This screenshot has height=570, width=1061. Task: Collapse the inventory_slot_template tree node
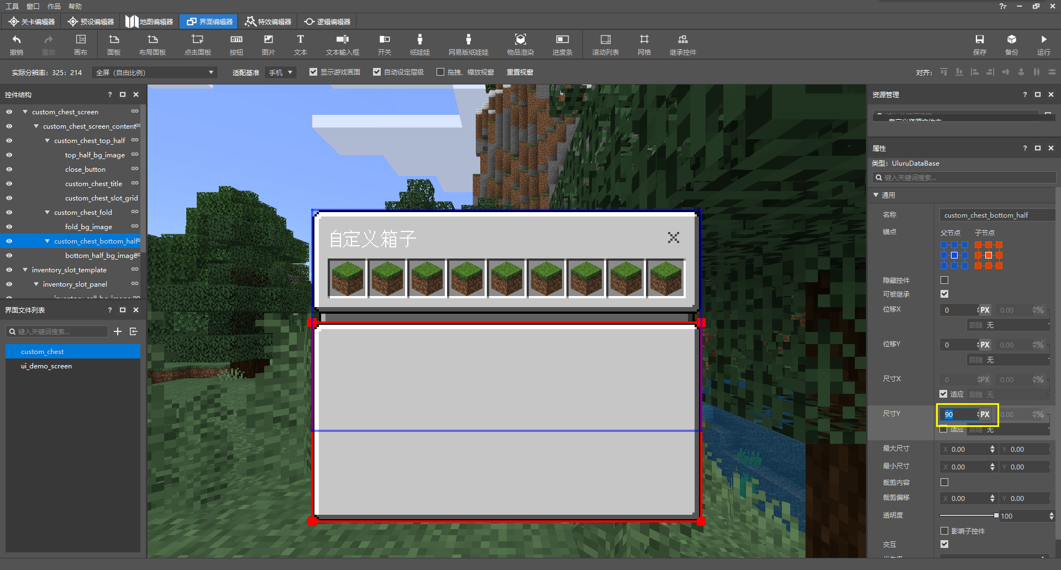[x=25, y=270]
